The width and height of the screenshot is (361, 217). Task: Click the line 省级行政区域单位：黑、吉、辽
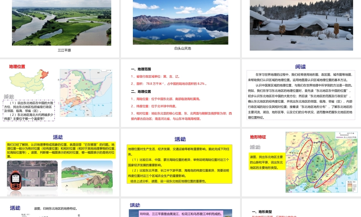[x=155, y=76]
